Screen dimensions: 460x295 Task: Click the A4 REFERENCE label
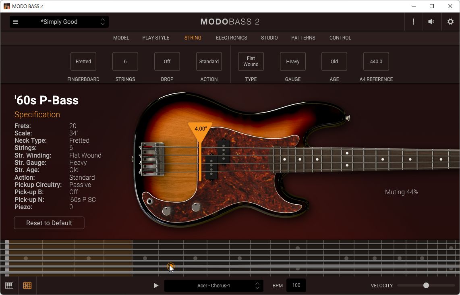pyautogui.click(x=376, y=79)
